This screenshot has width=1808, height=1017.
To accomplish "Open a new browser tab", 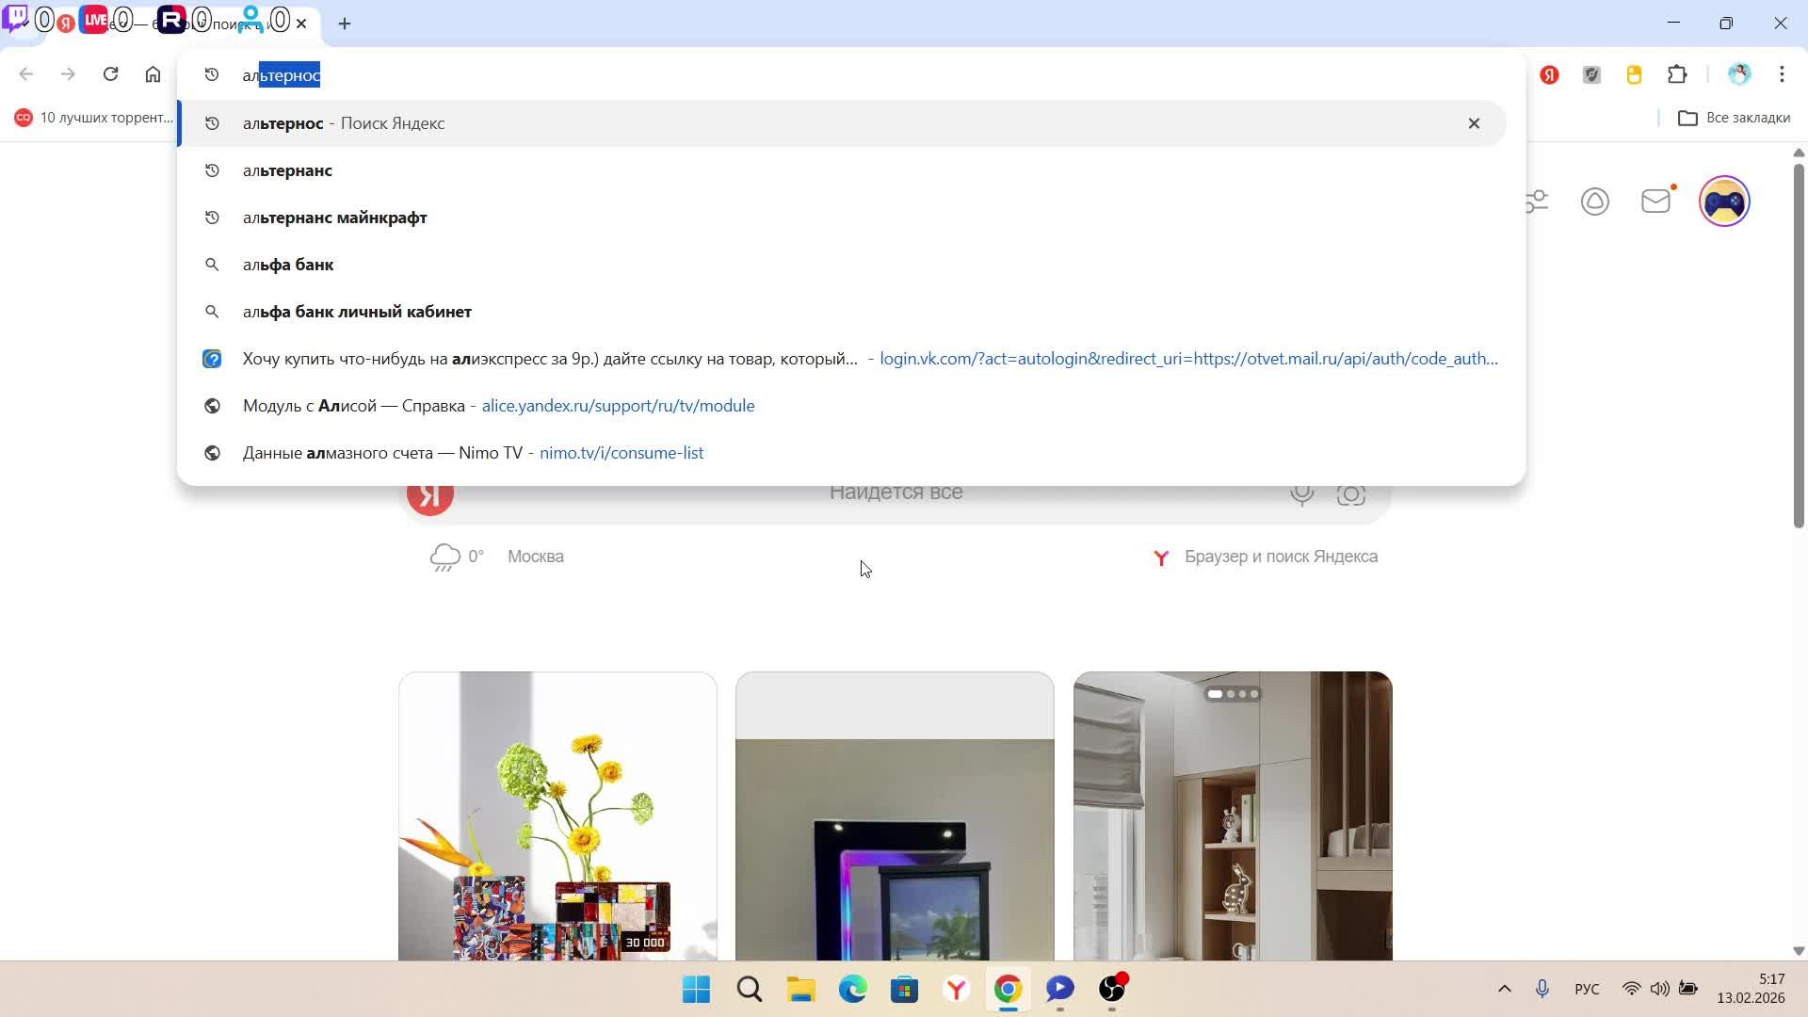I will tap(345, 24).
